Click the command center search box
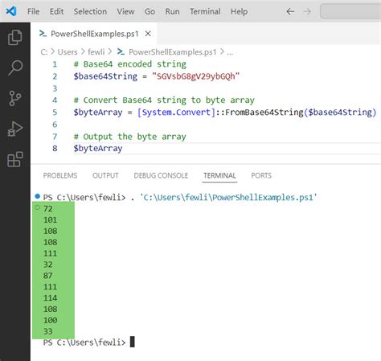 point(350,11)
